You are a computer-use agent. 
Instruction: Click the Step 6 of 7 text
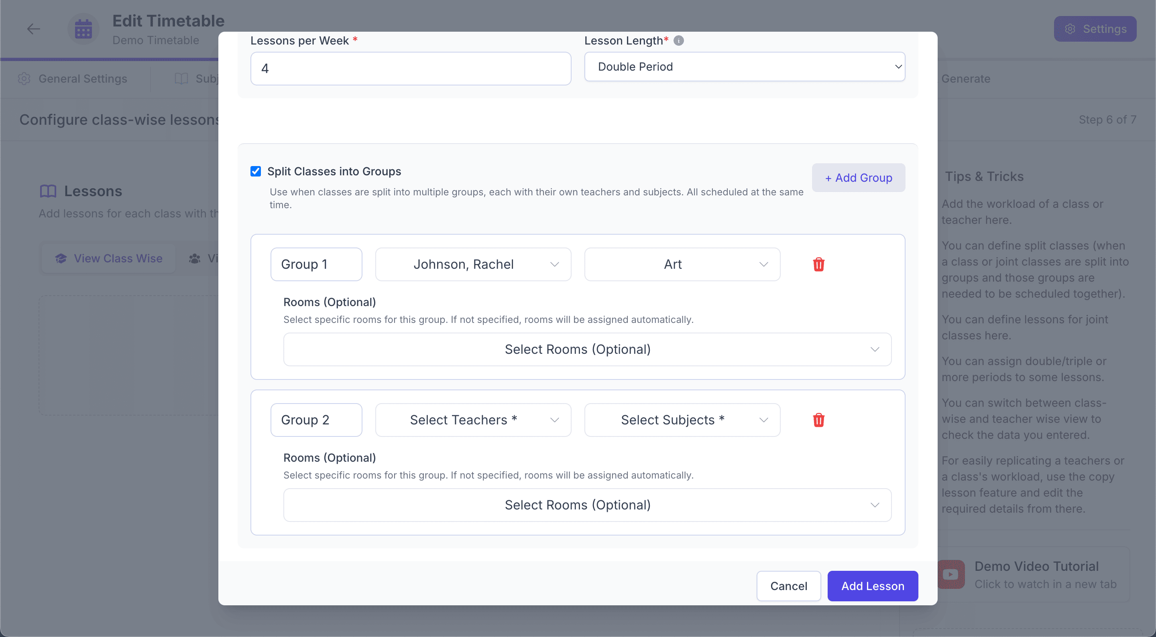(1107, 120)
